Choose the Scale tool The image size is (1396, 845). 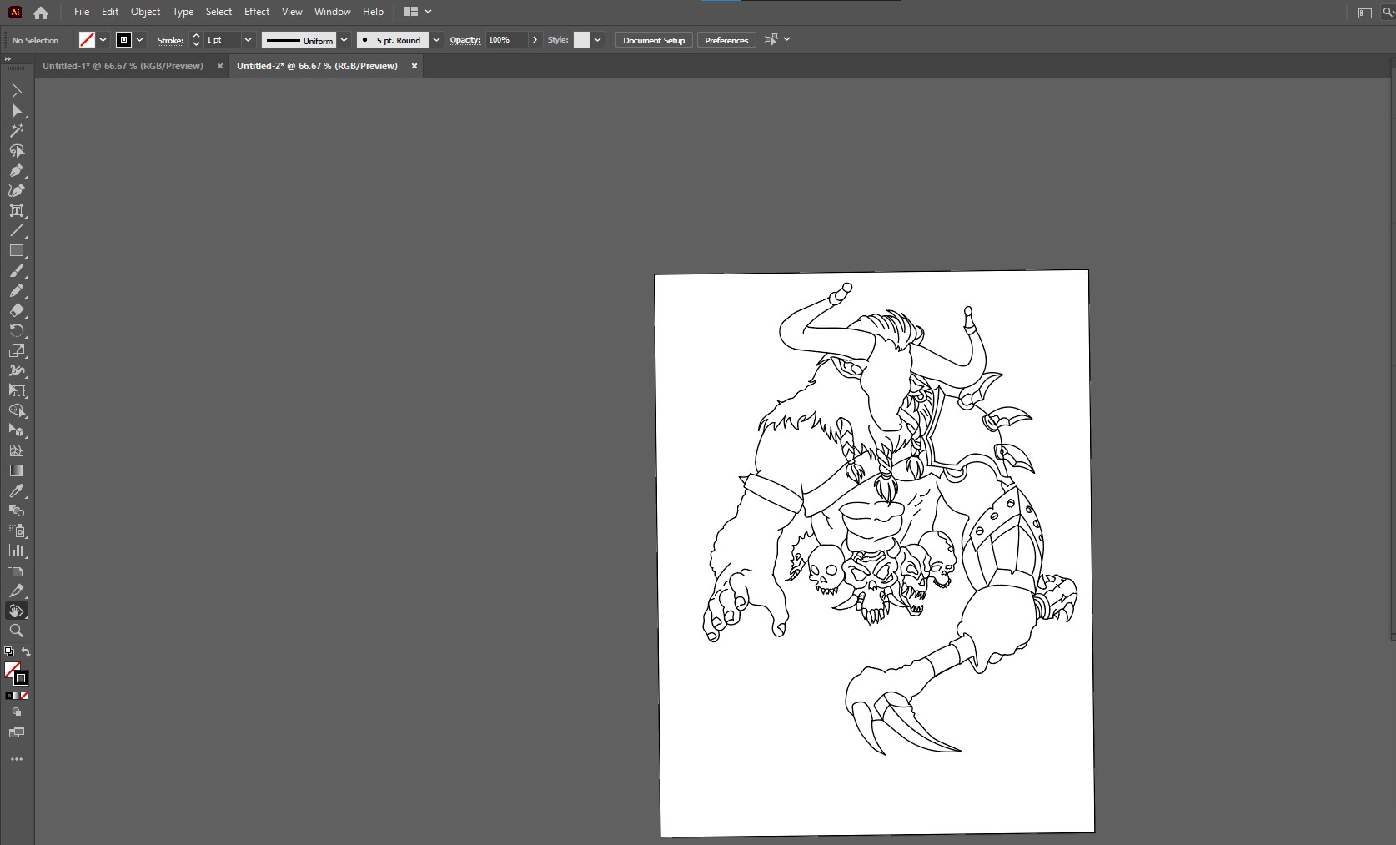[x=16, y=350]
